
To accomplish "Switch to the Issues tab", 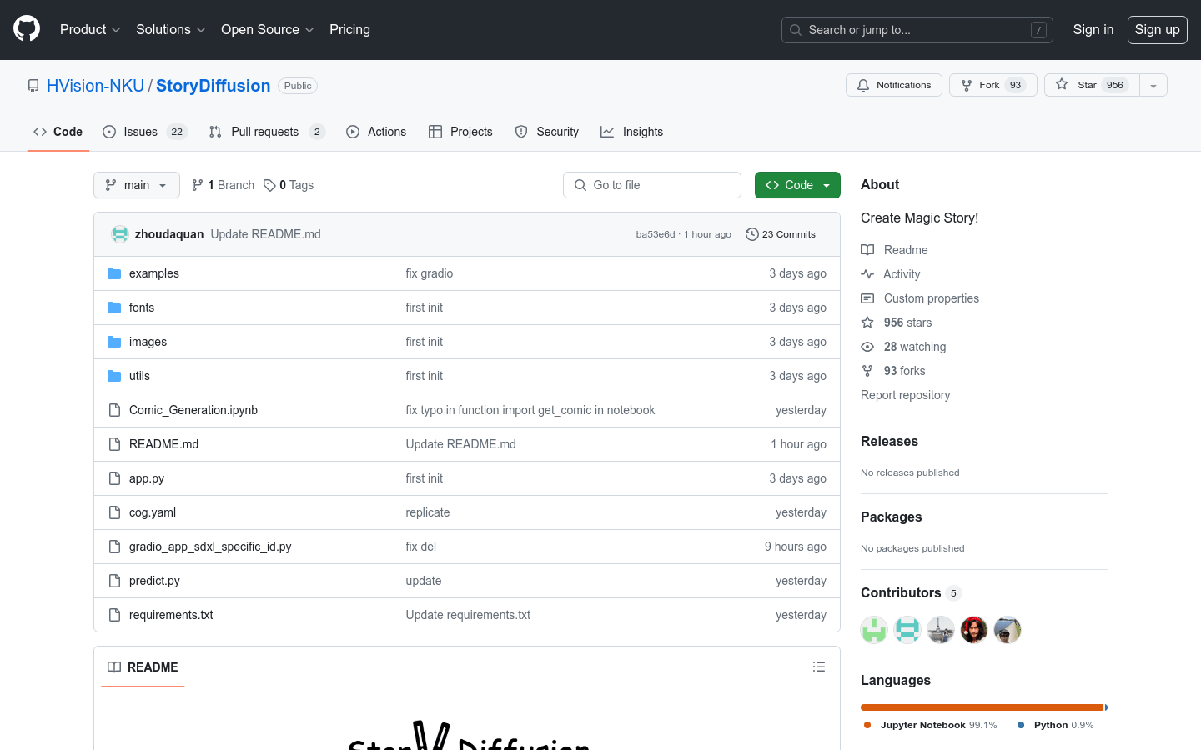I will (145, 132).
